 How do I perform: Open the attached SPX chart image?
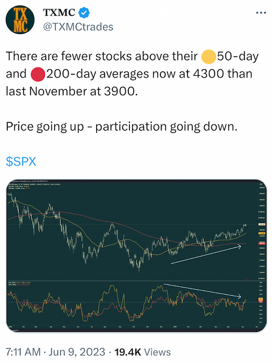(136, 256)
